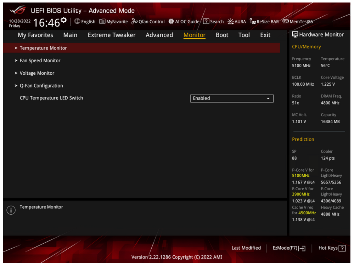
Task: Click the 4800 MHz DRAM frequency value
Action: click(330, 103)
